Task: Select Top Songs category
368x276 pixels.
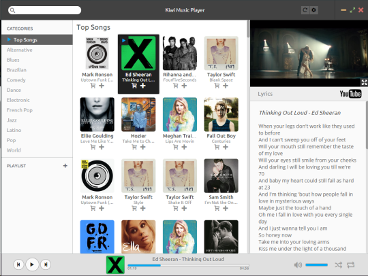Action: 37,40
